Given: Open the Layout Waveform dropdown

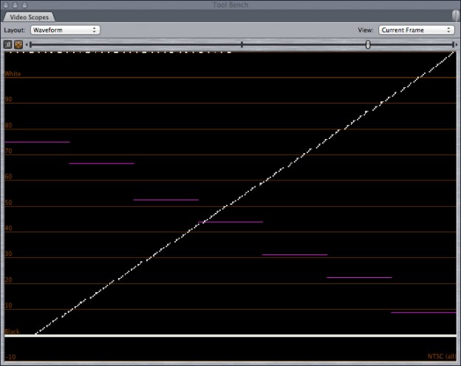Looking at the screenshot, I should pos(65,30).
